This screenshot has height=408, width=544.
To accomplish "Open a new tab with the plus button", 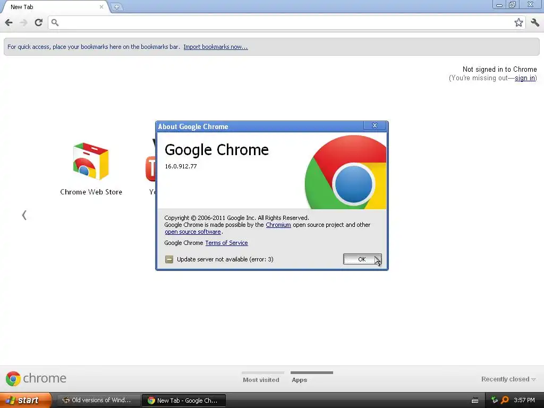I will [117, 7].
